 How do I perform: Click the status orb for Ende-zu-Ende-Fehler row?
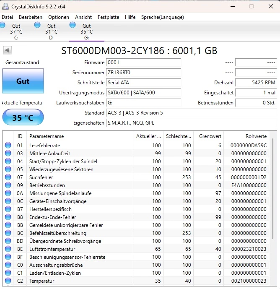point(8,217)
